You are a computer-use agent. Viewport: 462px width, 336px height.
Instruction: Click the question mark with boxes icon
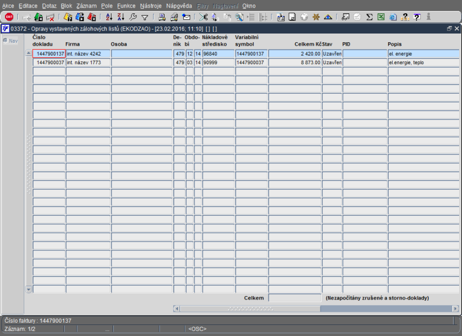405,17
